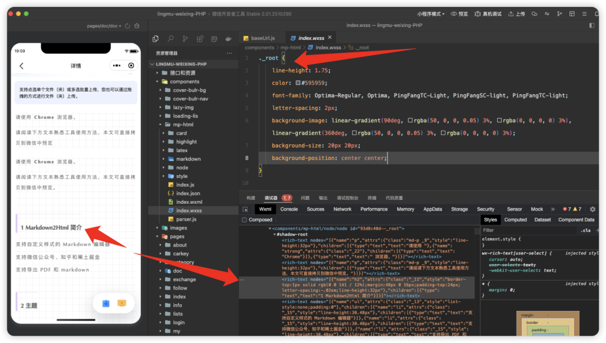Click the styles Filter input field
606x343 pixels.
click(x=530, y=230)
